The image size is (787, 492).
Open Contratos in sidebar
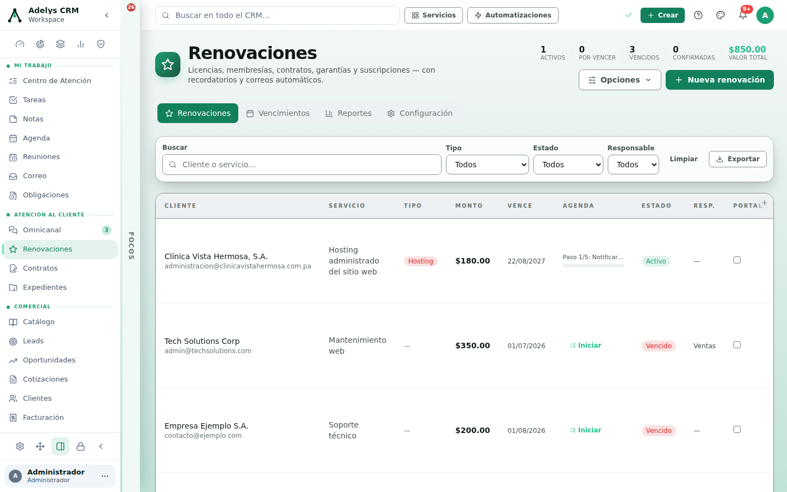[60, 268]
